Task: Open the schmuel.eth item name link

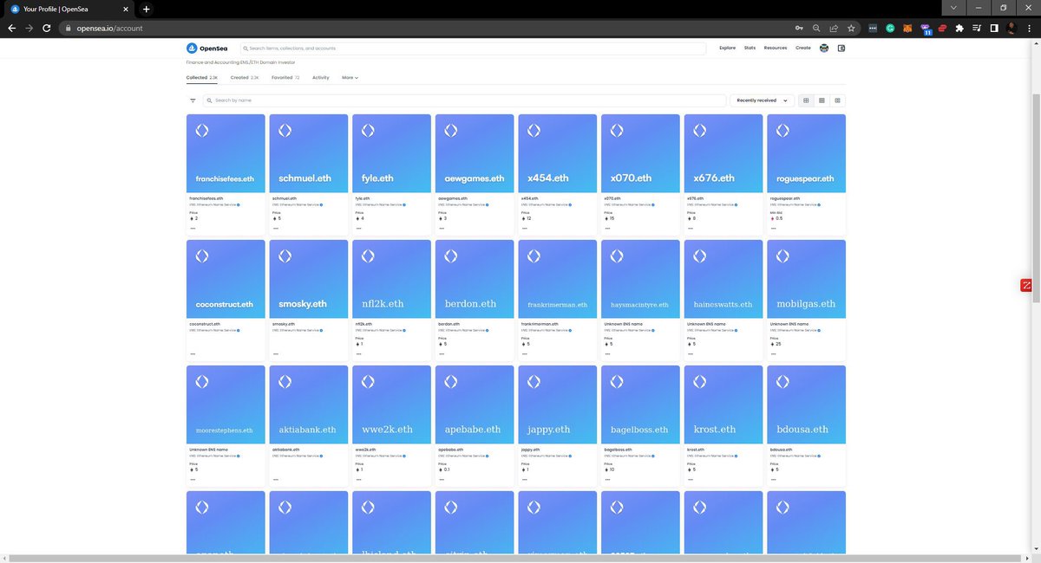Action: coord(285,198)
